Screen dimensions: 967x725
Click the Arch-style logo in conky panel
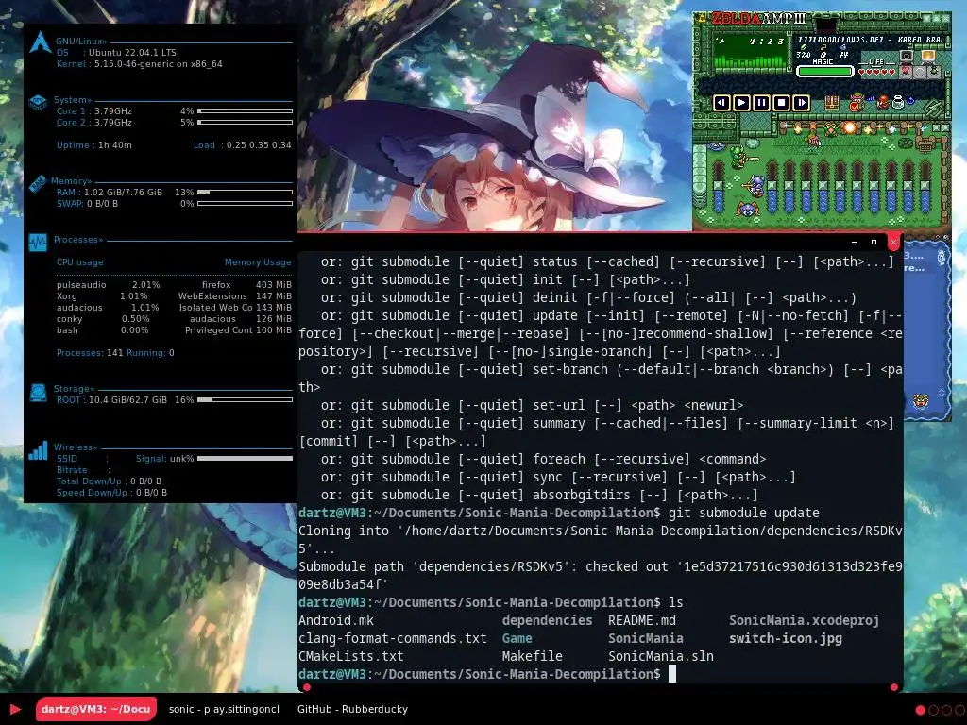(40, 42)
